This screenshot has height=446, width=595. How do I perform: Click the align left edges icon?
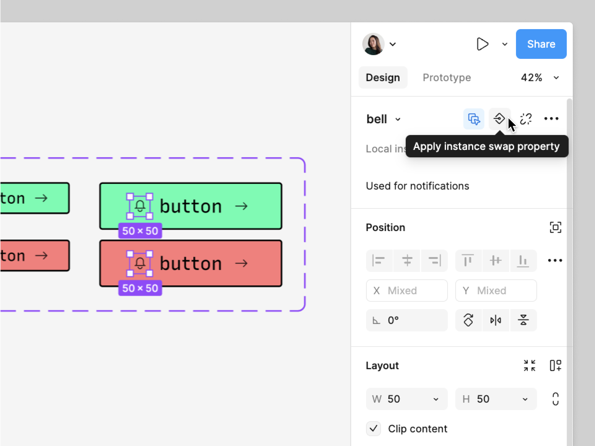(379, 260)
